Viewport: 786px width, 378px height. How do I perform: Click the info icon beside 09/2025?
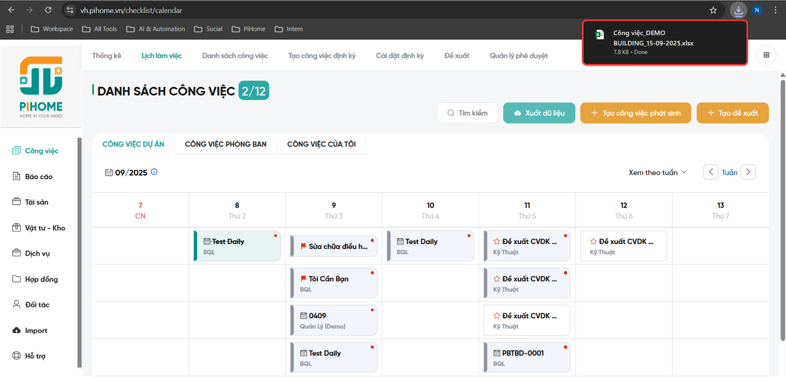click(x=154, y=172)
